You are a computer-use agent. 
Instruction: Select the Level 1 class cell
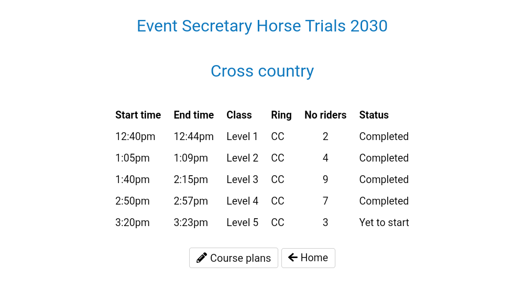[x=242, y=136]
